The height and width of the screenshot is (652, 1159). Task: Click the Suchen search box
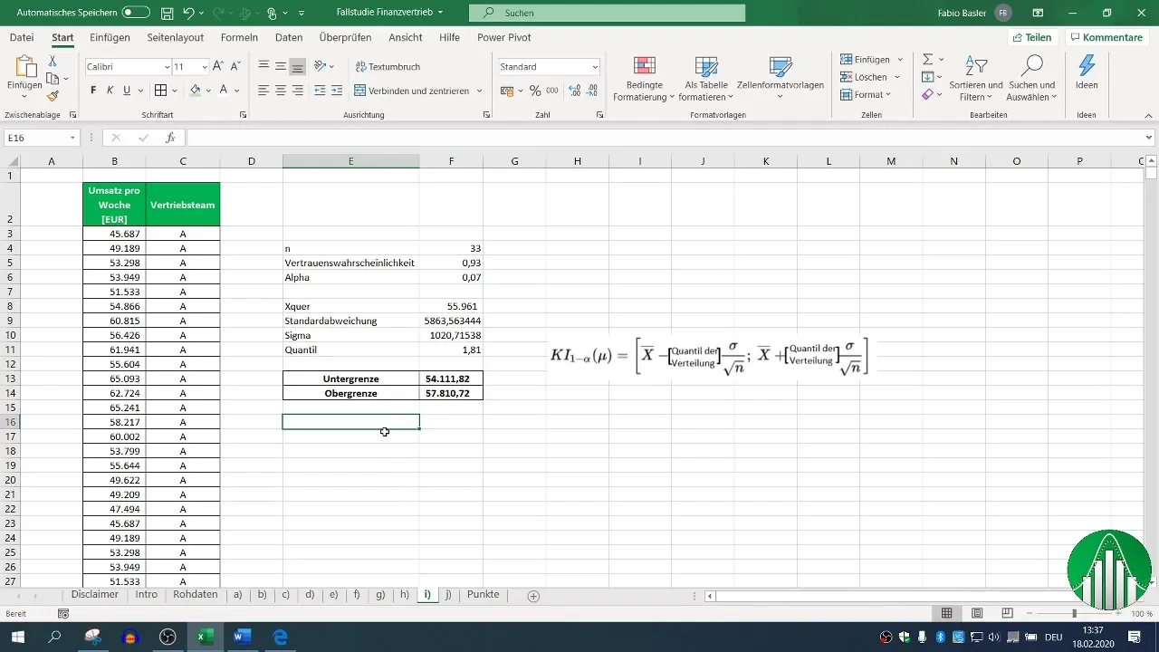[x=608, y=13]
